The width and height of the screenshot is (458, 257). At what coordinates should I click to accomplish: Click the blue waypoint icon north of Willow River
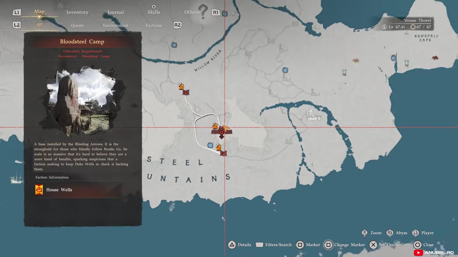tap(174, 45)
